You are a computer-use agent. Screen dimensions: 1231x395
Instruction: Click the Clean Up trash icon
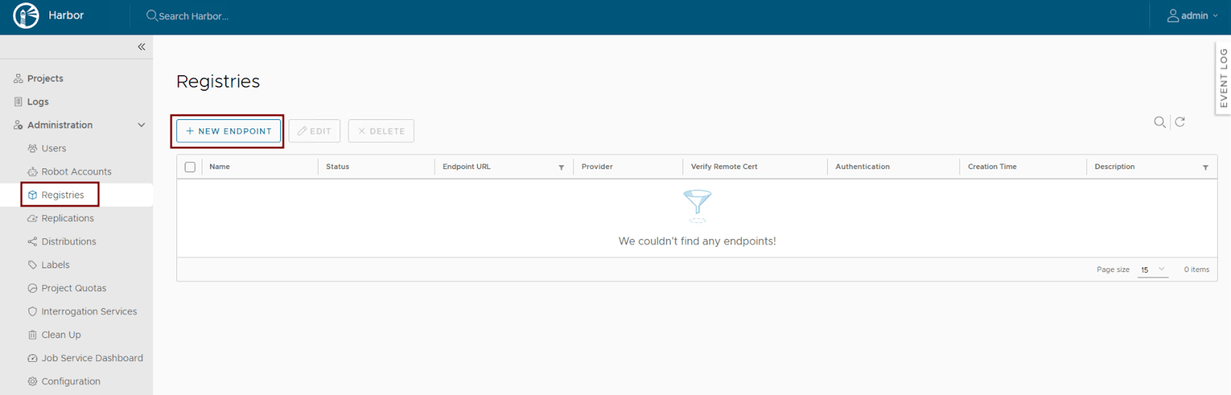[x=32, y=335]
